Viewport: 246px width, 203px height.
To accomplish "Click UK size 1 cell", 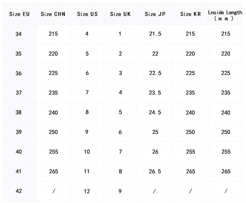I will point(120,34).
